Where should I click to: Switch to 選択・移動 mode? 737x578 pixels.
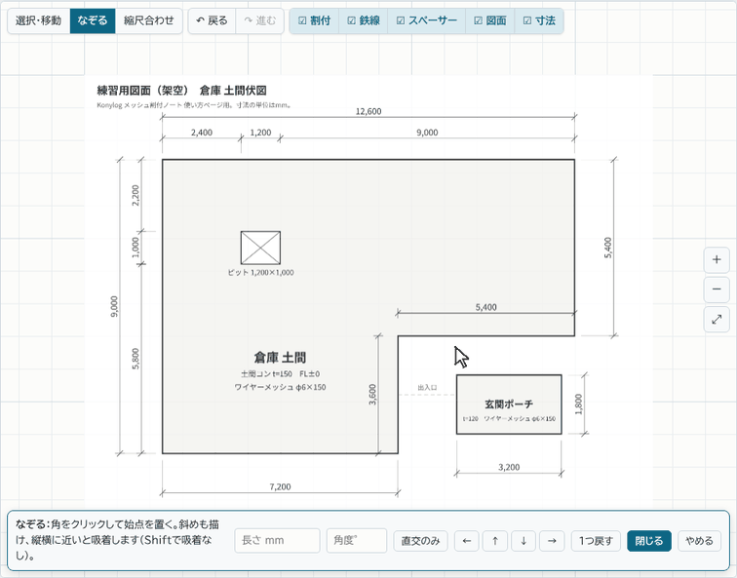tap(39, 20)
